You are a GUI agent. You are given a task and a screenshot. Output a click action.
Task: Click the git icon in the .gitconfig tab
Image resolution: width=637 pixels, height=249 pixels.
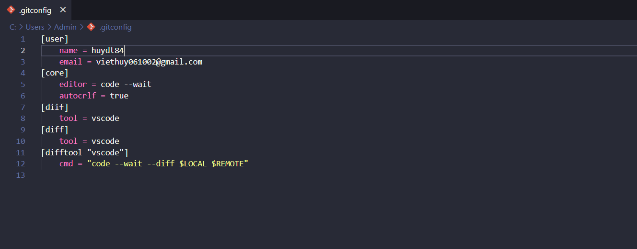click(11, 10)
